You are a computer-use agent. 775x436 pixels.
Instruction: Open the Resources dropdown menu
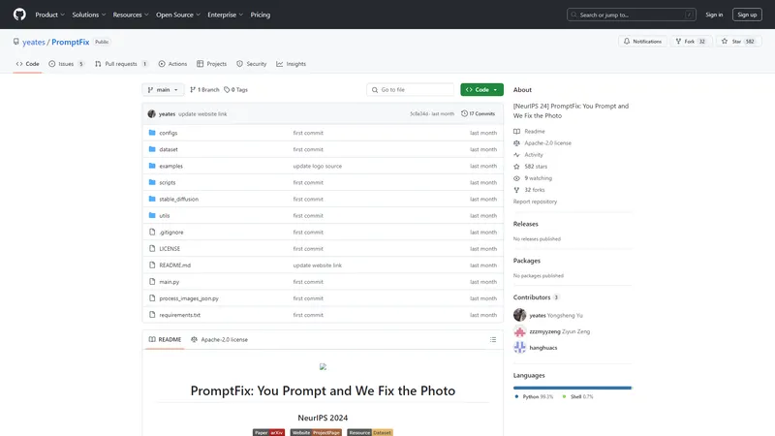click(x=131, y=15)
